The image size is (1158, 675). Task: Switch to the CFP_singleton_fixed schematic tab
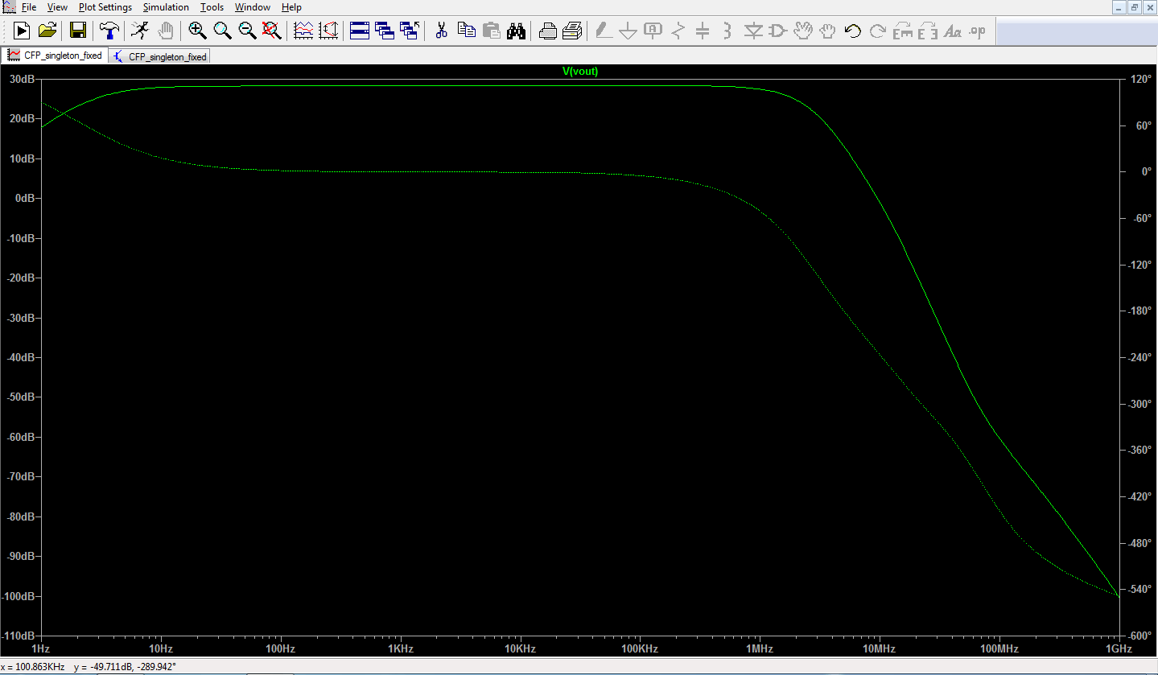point(159,56)
